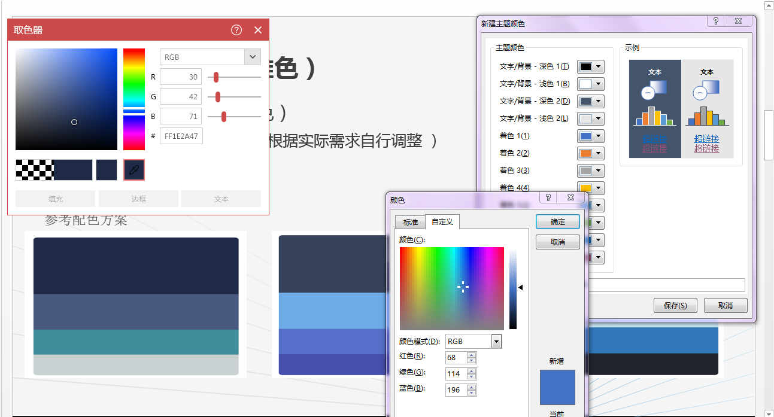Screen dimensions: 774x417
Task: Click the R slider track in 取色器
Action: click(x=234, y=77)
